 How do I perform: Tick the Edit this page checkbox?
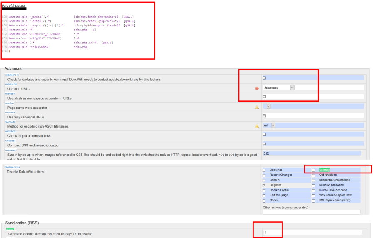(264, 196)
